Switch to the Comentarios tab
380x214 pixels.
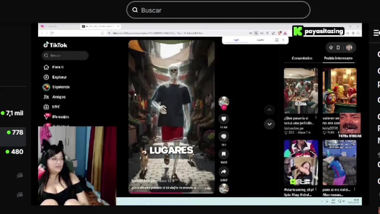[x=302, y=58]
